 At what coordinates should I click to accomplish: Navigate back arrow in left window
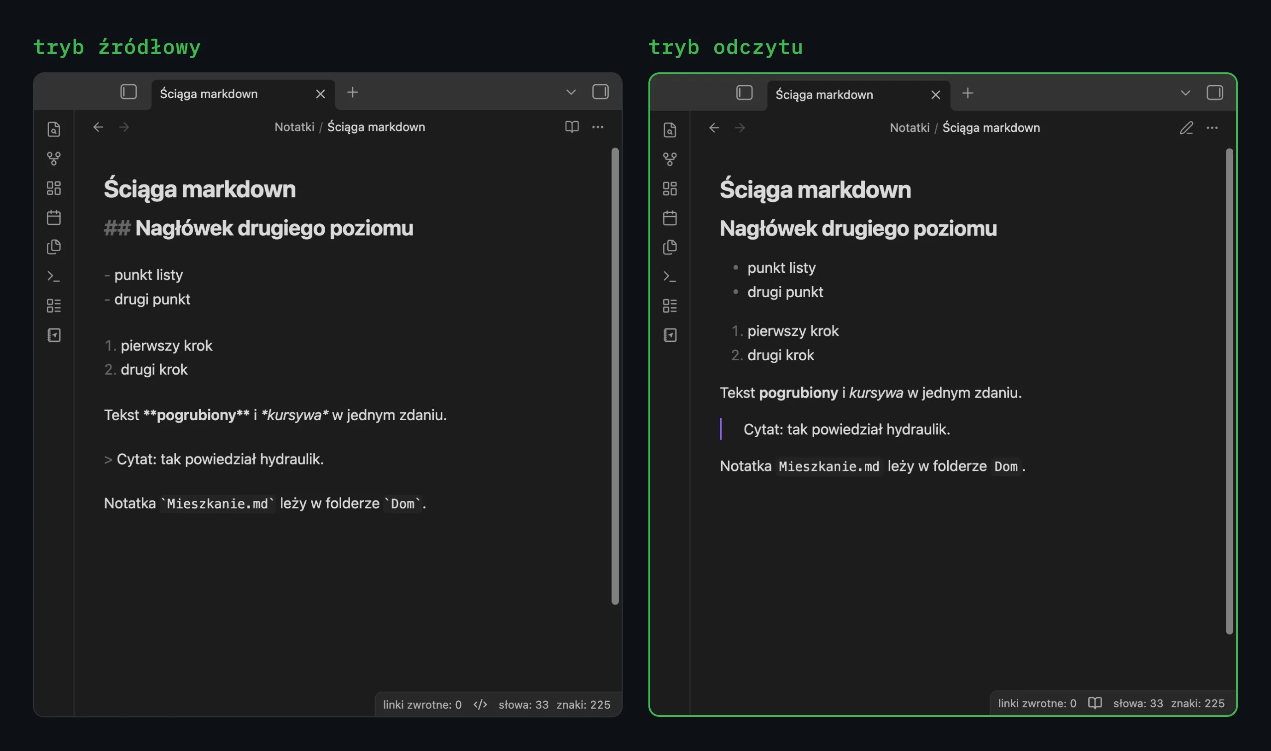point(98,127)
